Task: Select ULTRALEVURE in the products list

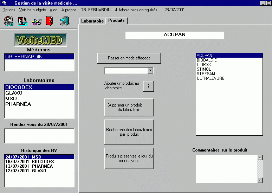Action: (x=229, y=78)
